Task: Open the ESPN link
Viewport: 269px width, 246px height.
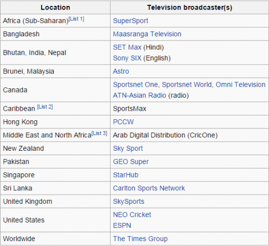Action: 122,226
